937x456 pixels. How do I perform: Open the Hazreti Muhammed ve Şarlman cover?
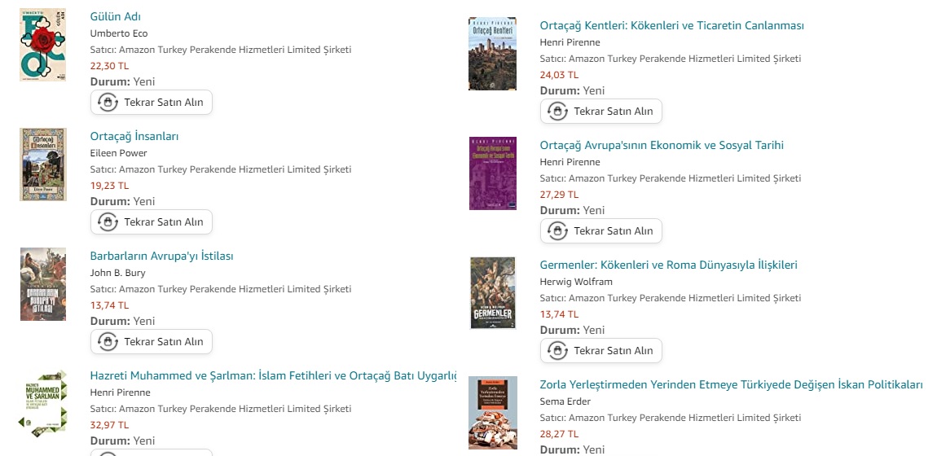click(43, 404)
